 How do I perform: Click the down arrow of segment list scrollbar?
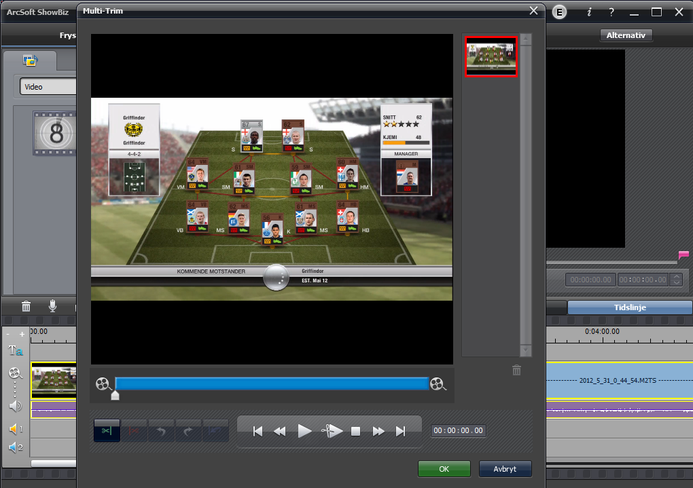pyautogui.click(x=525, y=350)
